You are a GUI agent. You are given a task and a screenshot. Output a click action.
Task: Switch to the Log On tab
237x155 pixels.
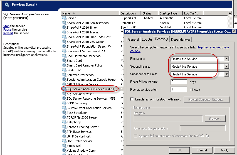pyautogui.click(x=147, y=40)
